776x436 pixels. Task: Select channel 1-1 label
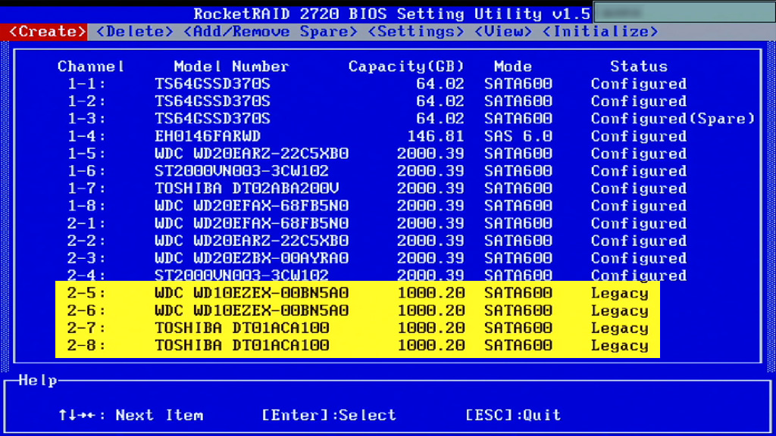pos(86,84)
